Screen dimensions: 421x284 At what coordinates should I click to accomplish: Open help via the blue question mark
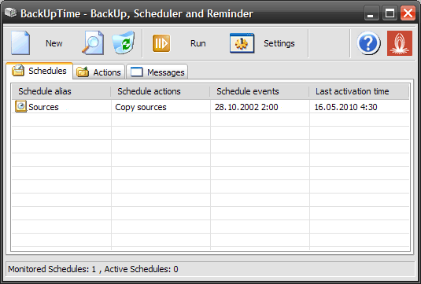tap(368, 43)
